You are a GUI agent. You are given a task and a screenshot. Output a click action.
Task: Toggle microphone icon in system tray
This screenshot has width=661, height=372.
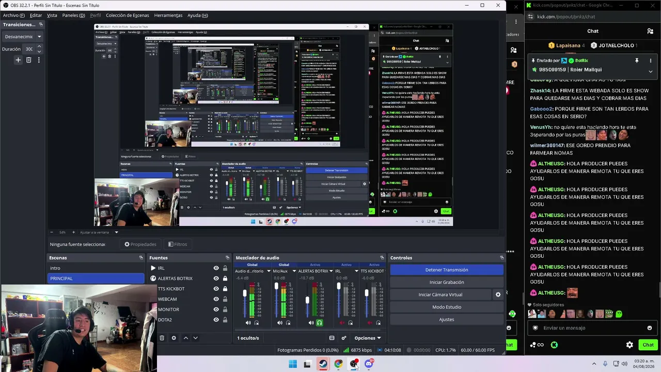point(605,364)
